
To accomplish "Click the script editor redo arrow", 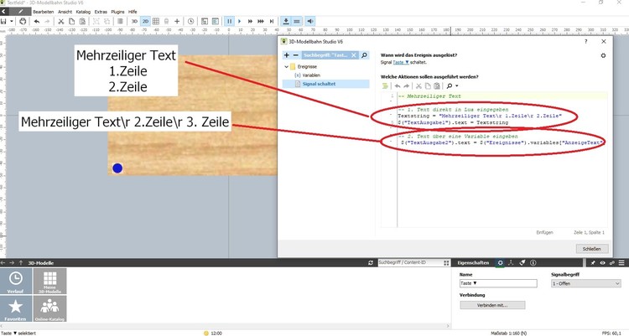I will point(407,85).
